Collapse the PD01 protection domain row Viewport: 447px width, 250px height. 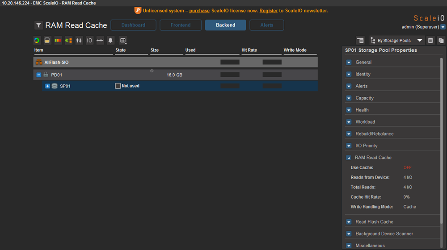(x=39, y=75)
